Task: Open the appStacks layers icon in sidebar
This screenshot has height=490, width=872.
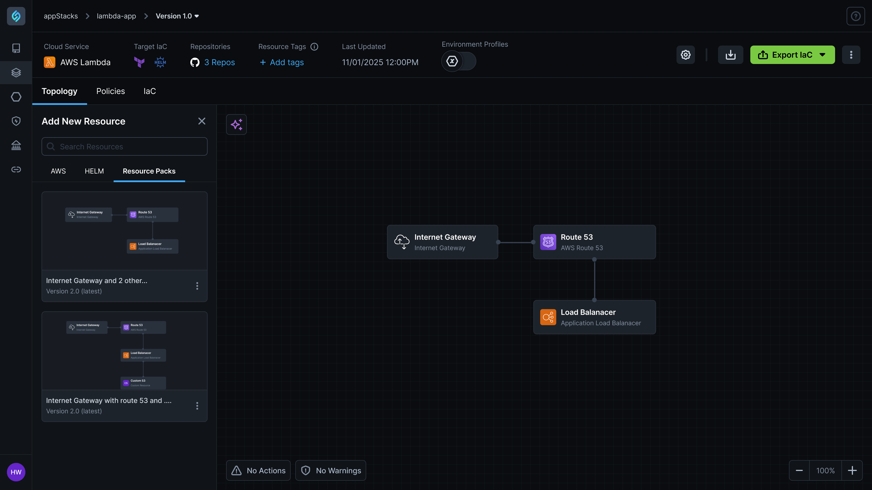Action: coord(16,72)
